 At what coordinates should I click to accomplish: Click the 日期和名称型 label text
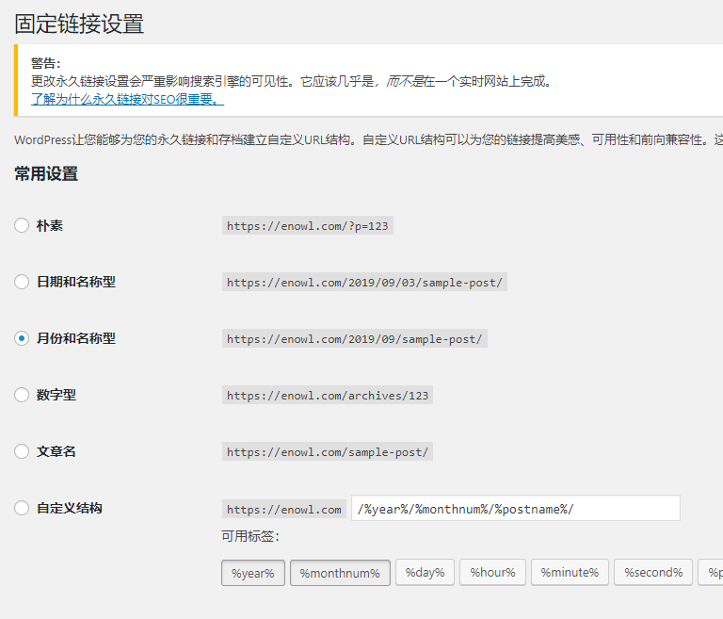click(76, 282)
